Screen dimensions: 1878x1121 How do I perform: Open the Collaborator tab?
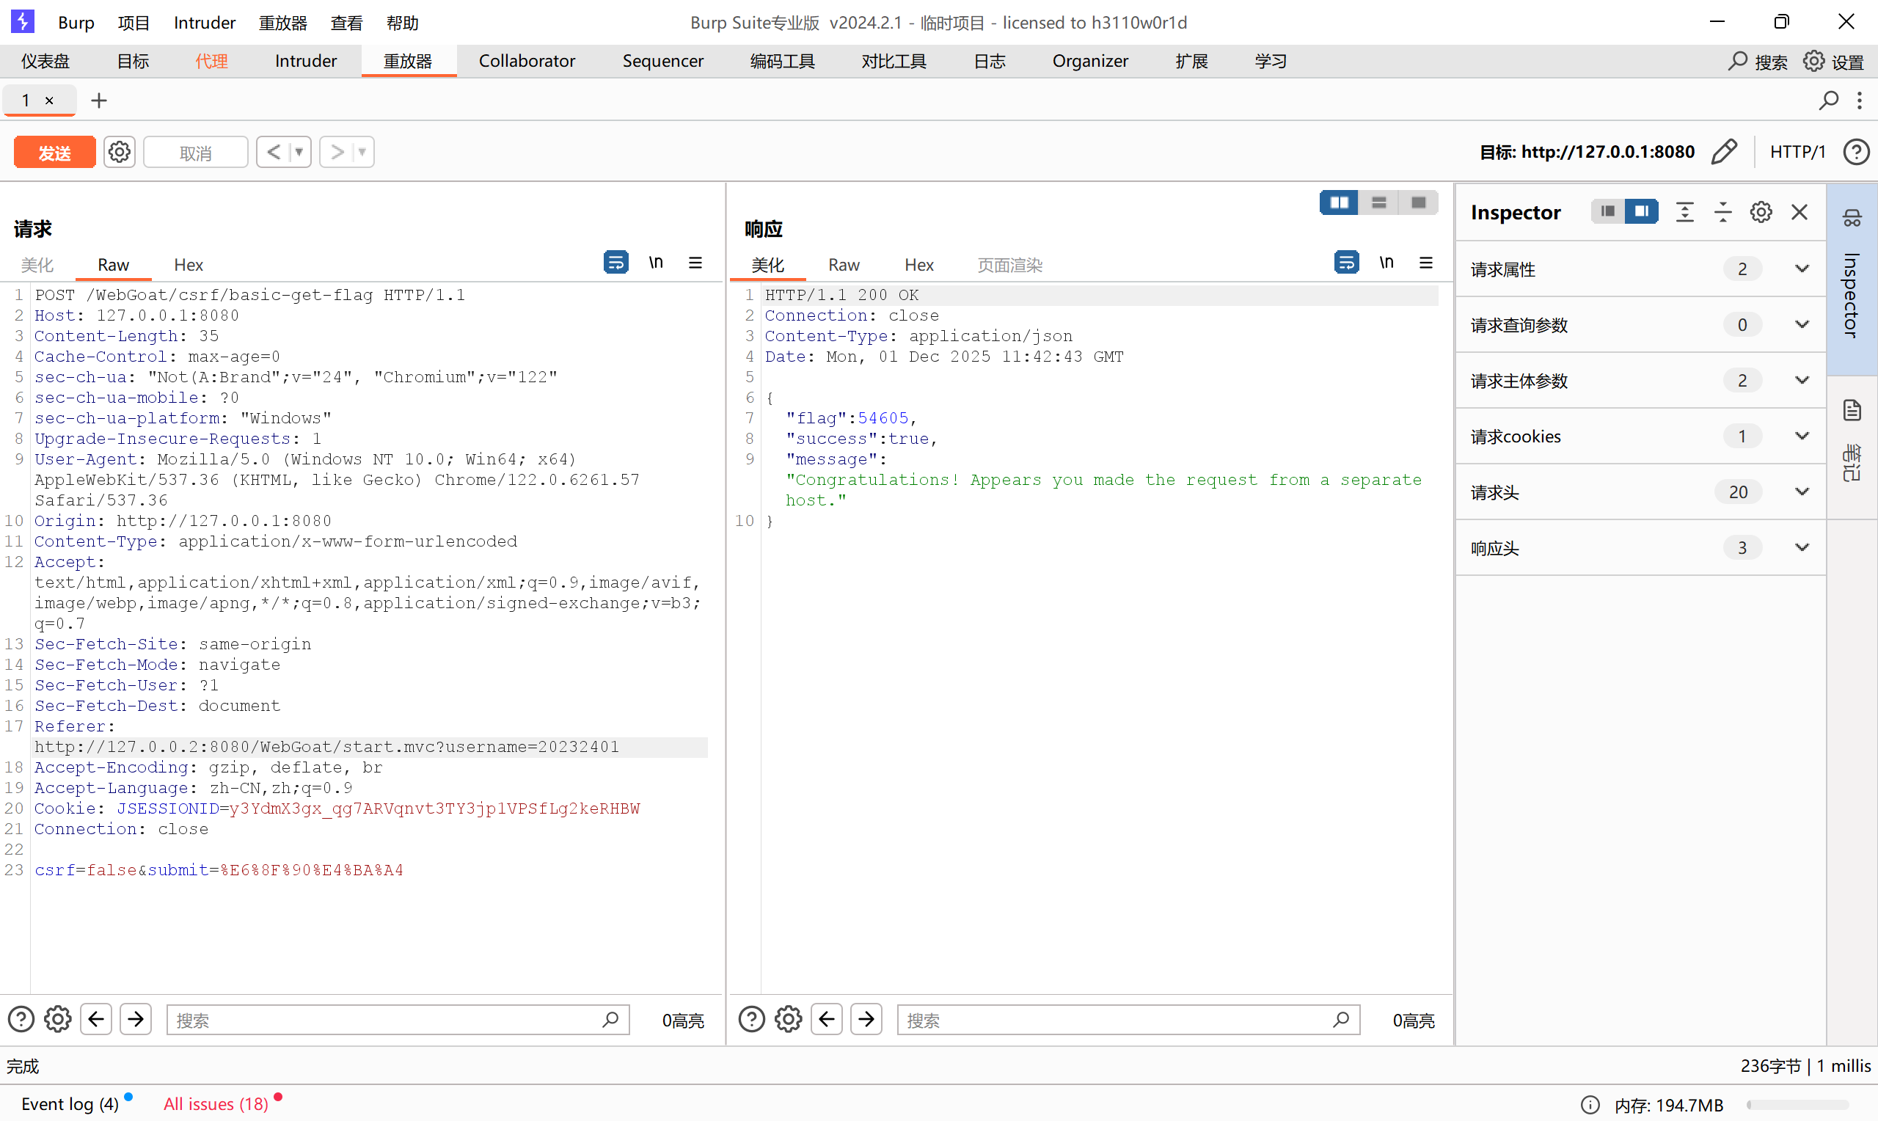pos(526,61)
